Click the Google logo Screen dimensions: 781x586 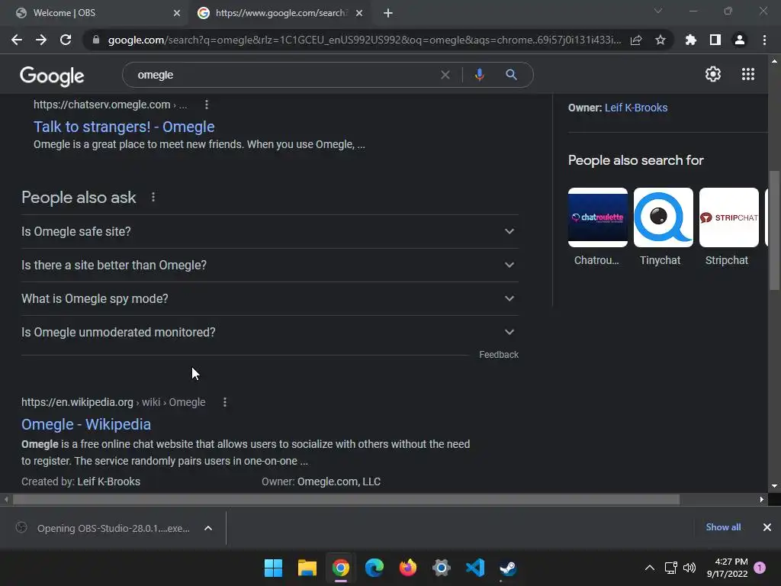point(52,76)
